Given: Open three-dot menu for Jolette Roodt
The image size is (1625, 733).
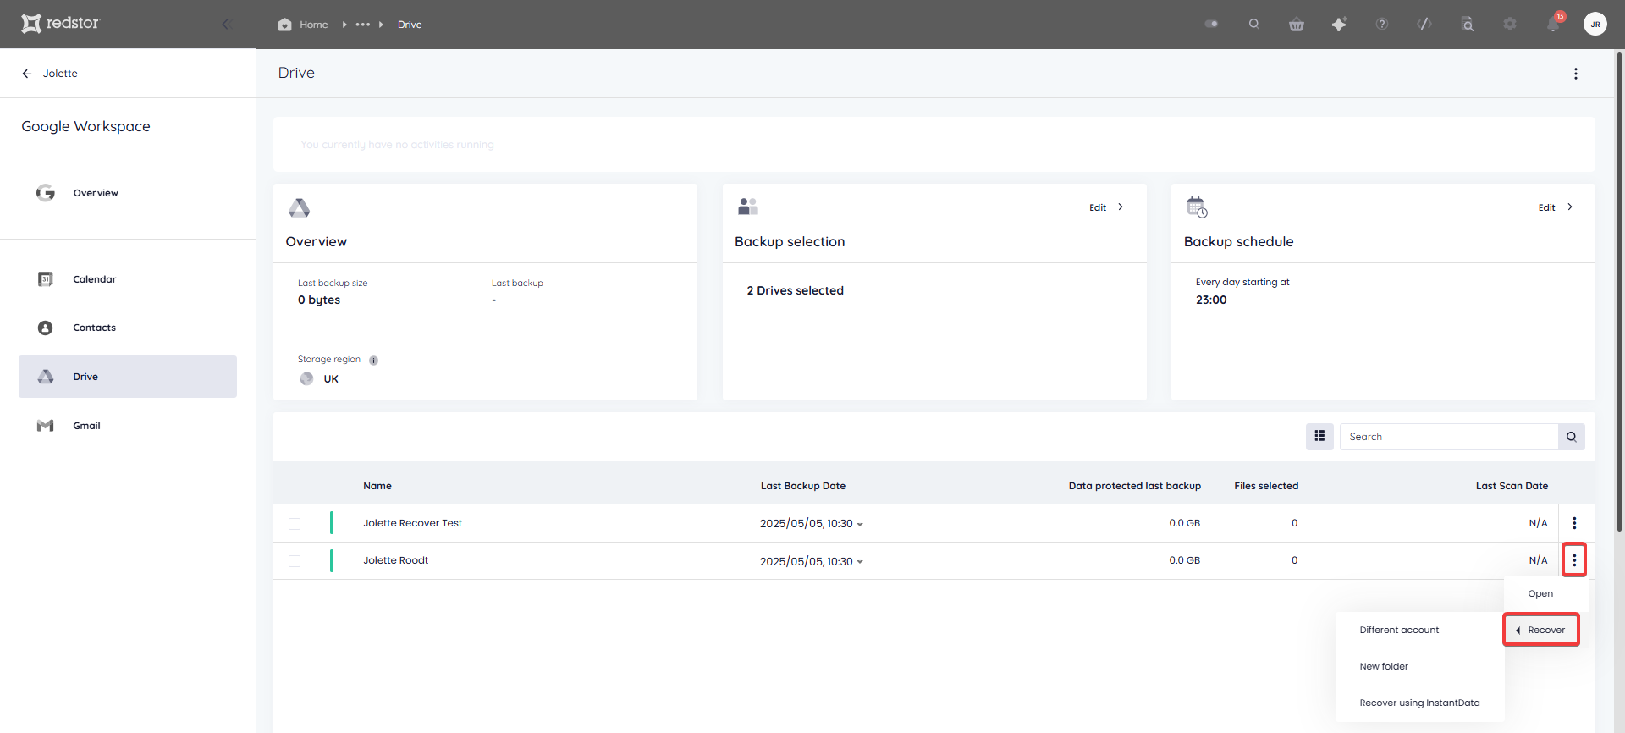Looking at the screenshot, I should pos(1574,560).
